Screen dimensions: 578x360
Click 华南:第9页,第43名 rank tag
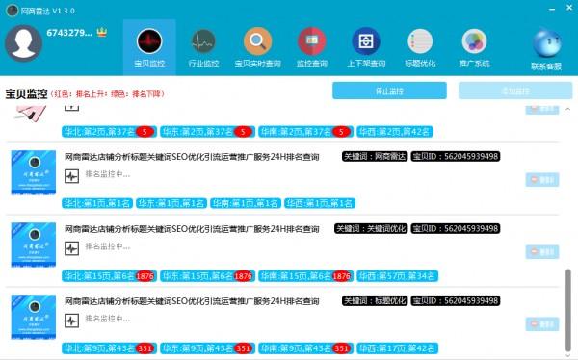click(x=306, y=348)
